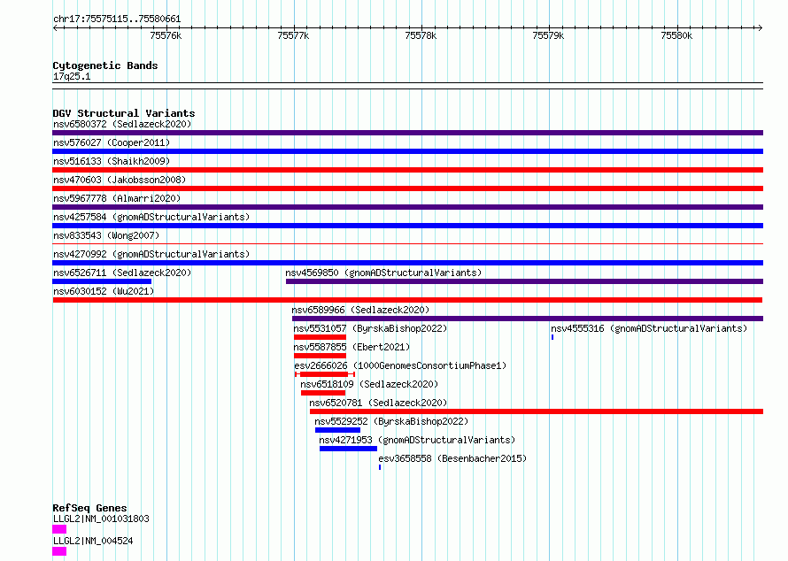Click nsv6526711 (Sedlazeck2020) label

click(x=122, y=273)
